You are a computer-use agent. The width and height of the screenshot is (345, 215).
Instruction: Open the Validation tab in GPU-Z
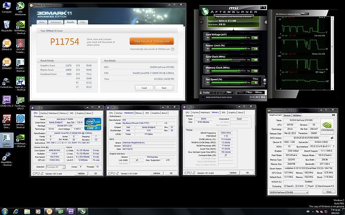(x=297, y=115)
